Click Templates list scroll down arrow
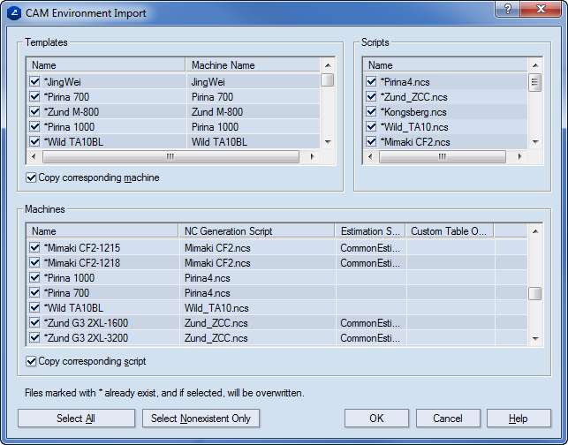The width and height of the screenshot is (568, 445). (328, 142)
